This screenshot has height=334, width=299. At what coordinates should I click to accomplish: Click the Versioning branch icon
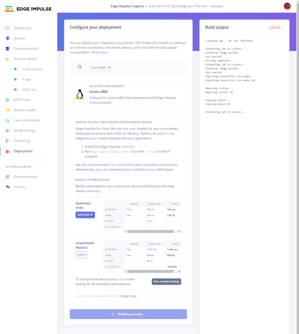point(7,141)
